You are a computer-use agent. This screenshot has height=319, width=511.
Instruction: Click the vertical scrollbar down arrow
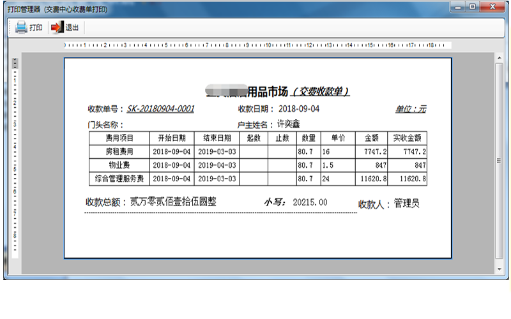point(500,263)
